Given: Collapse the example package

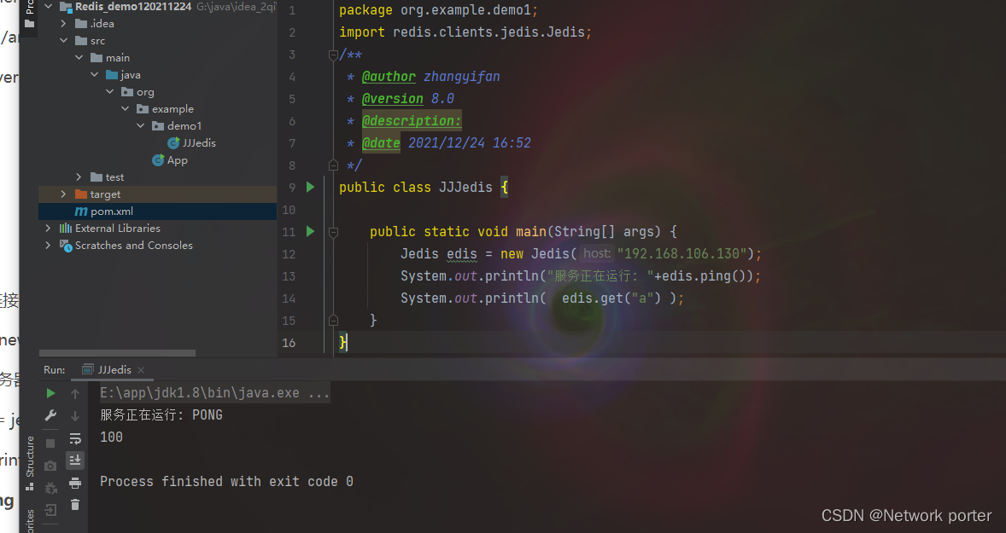Looking at the screenshot, I should pos(125,109).
